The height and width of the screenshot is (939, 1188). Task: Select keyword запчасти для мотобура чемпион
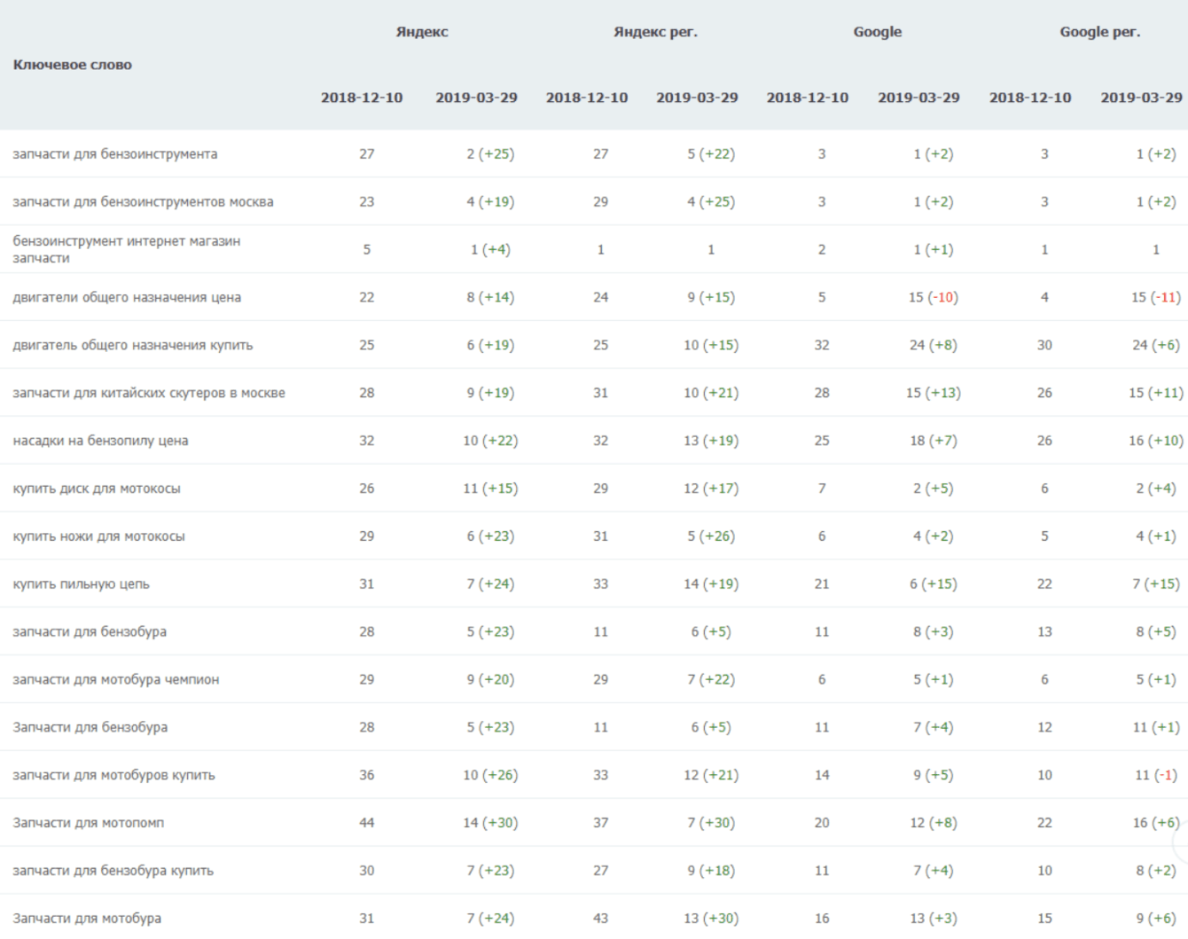(x=116, y=680)
